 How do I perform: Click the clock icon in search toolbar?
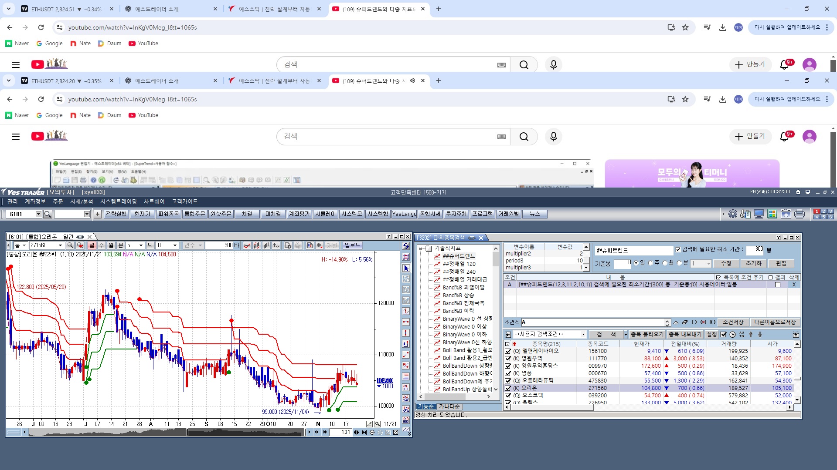click(x=732, y=335)
